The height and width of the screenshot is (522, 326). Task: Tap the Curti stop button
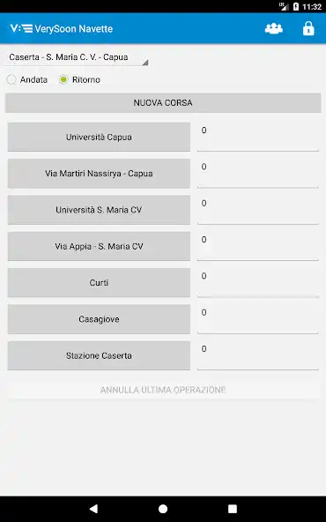[x=99, y=283]
